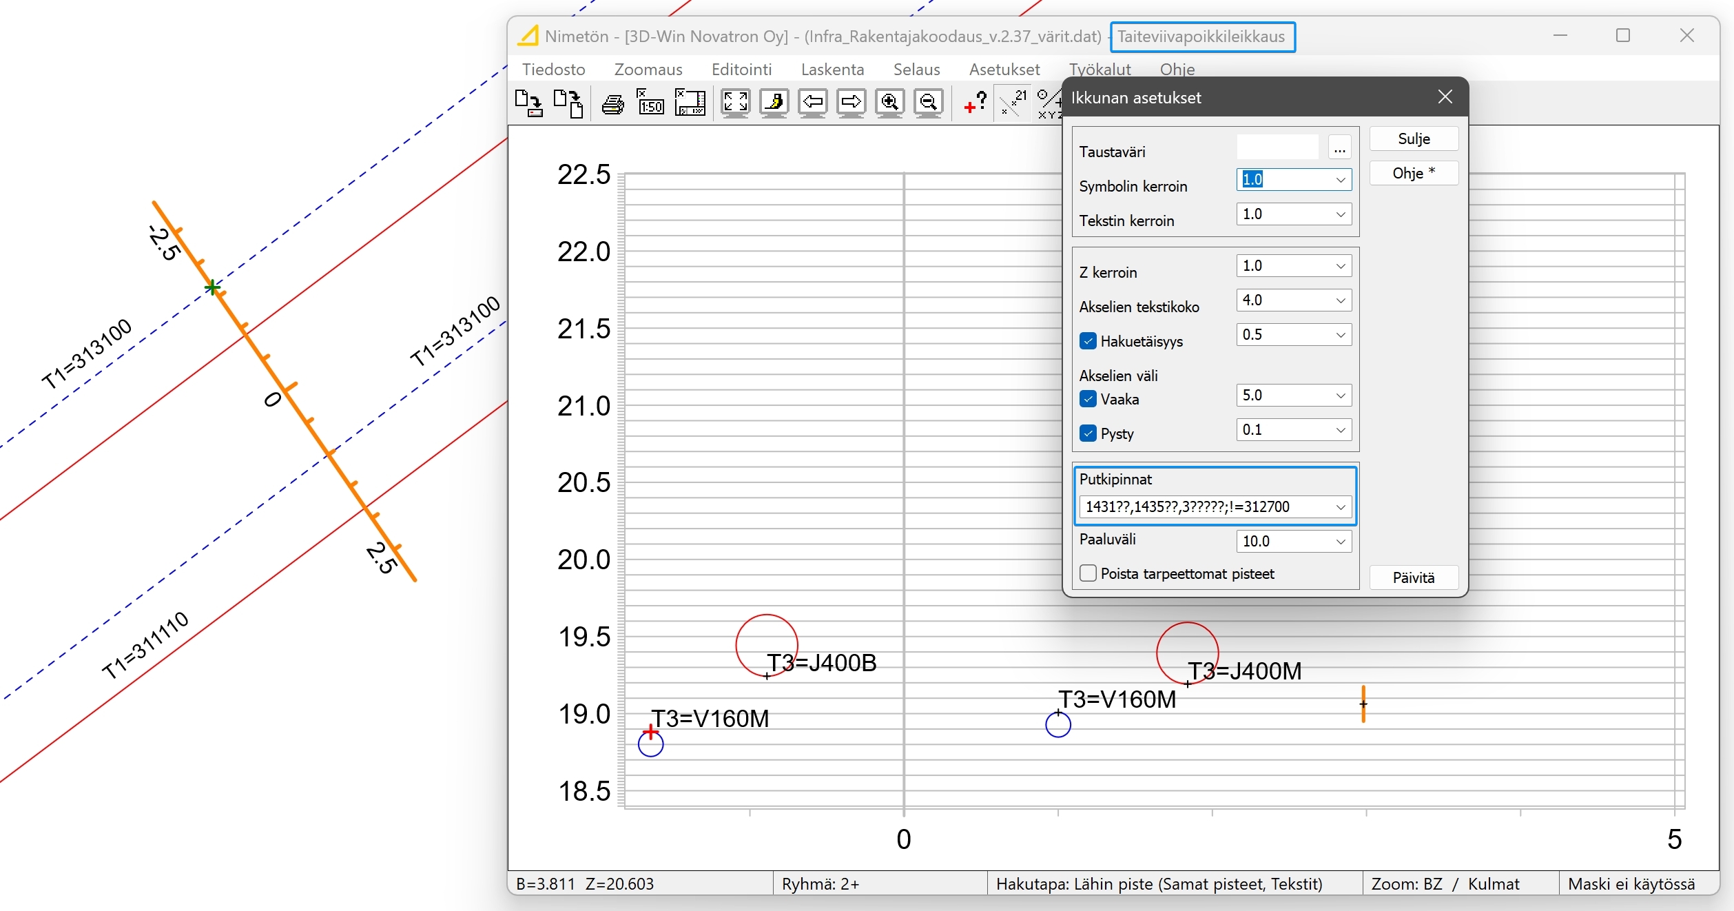Viewport: 1734px width, 911px height.
Task: Click the zoom-out magnifier toolbar icon
Action: 929,103
